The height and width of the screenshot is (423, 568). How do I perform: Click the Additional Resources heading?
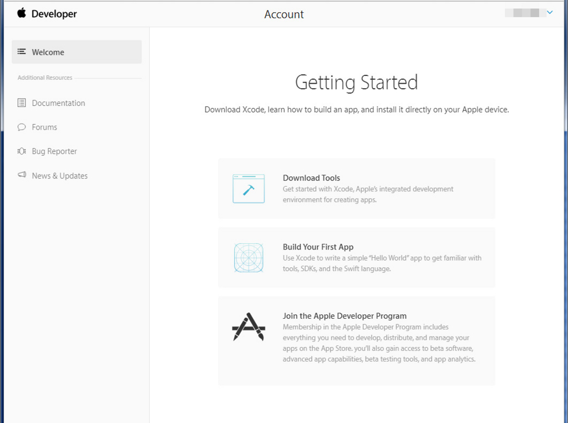pyautogui.click(x=45, y=78)
